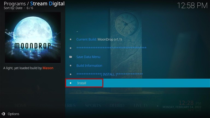Image resolution: width=210 pixels, height=118 pixels.
Task: Click the bullet icon beside Current Build
Action: click(x=71, y=39)
